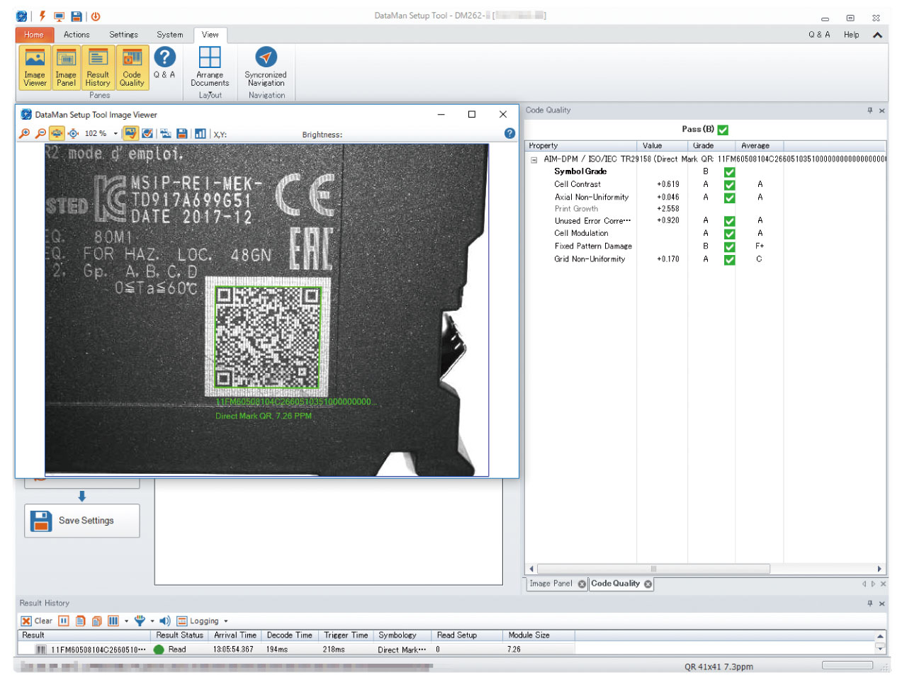Viewport: 907px width, 680px height.
Task: Switch to the Image Panel tab
Action: 551,584
